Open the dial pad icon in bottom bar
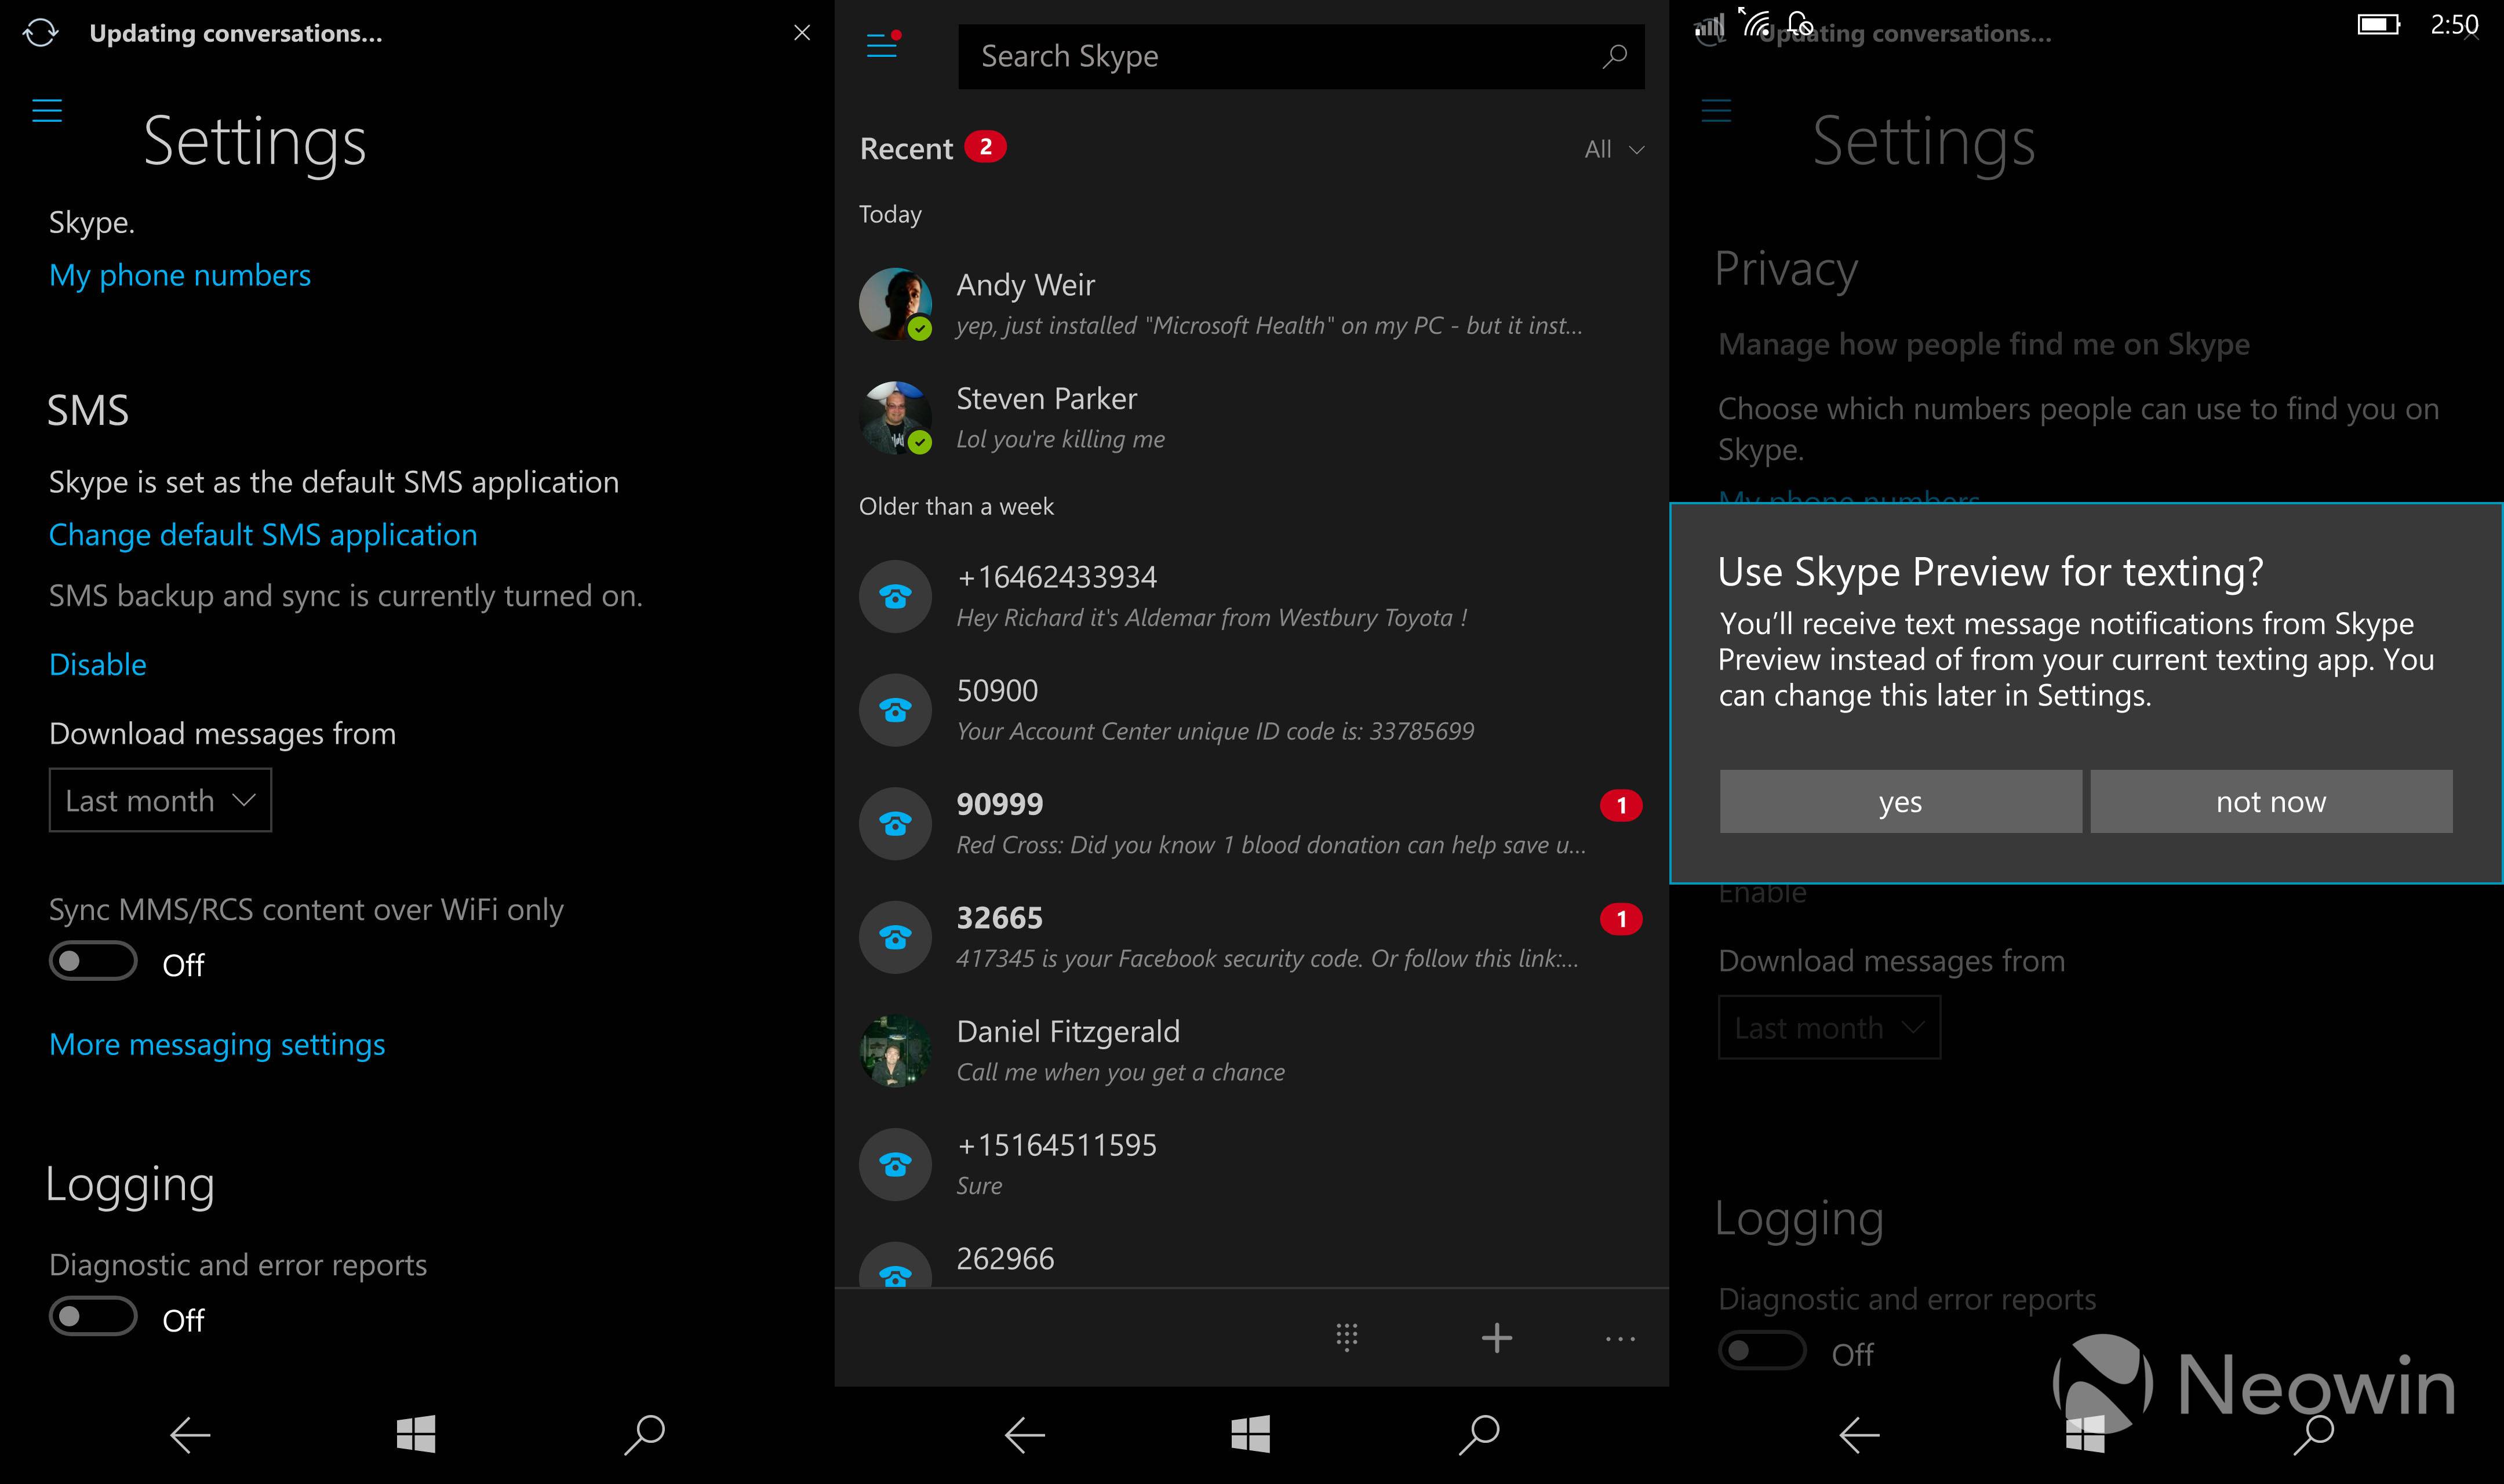Image resolution: width=2504 pixels, height=1484 pixels. click(x=1346, y=1338)
